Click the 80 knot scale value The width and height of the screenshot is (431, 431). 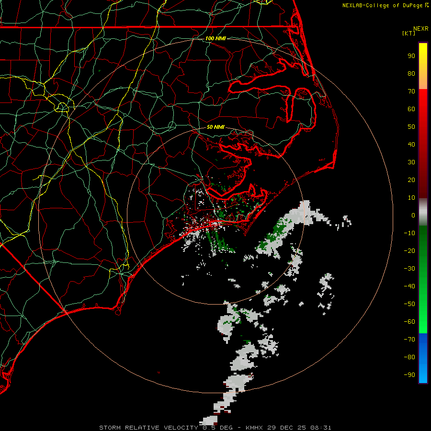(411, 73)
